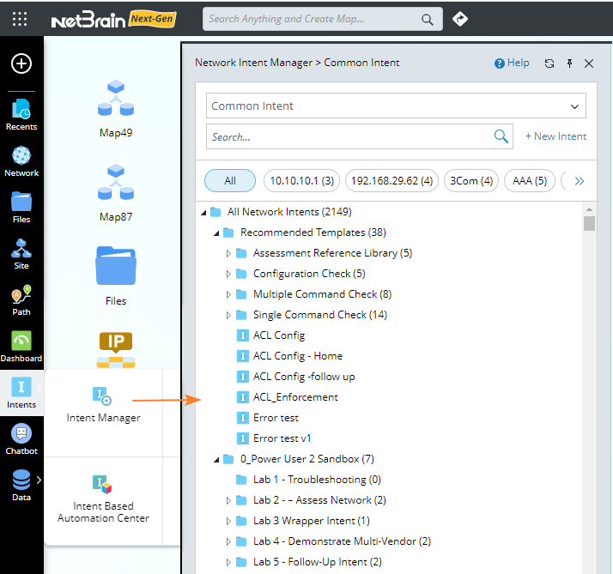
Task: Collapse the Recommended Templates folder
Action: (x=215, y=233)
